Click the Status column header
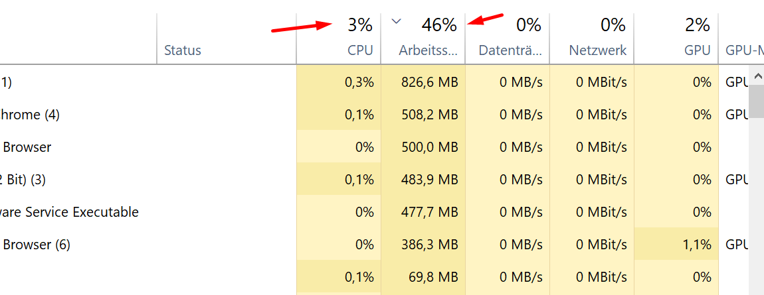 coord(183,50)
